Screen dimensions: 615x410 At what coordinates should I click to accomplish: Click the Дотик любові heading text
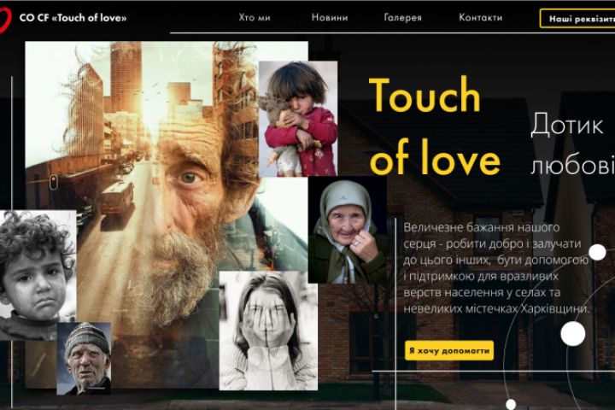coord(571,145)
